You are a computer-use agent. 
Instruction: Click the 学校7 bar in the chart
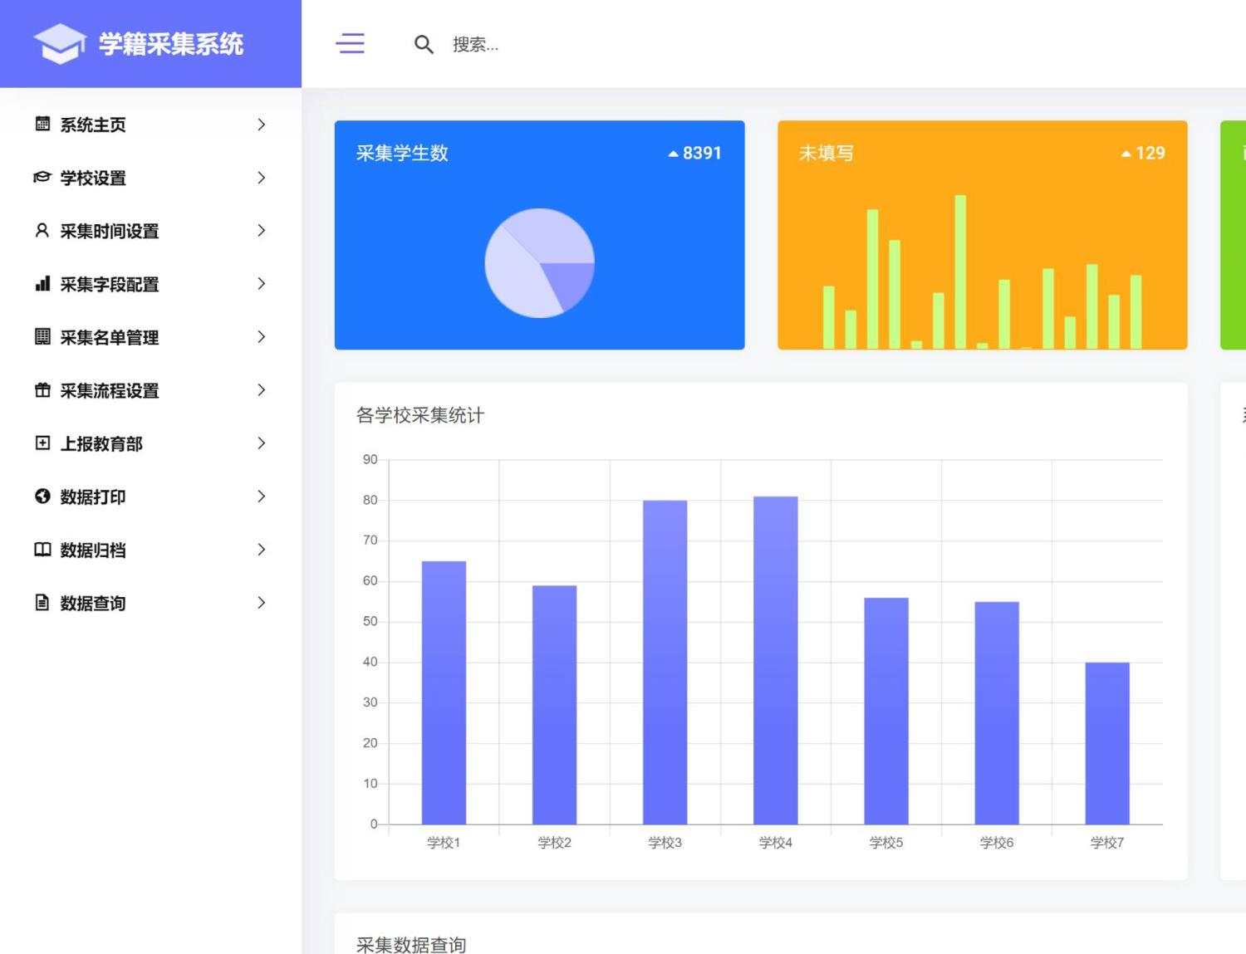(1107, 743)
